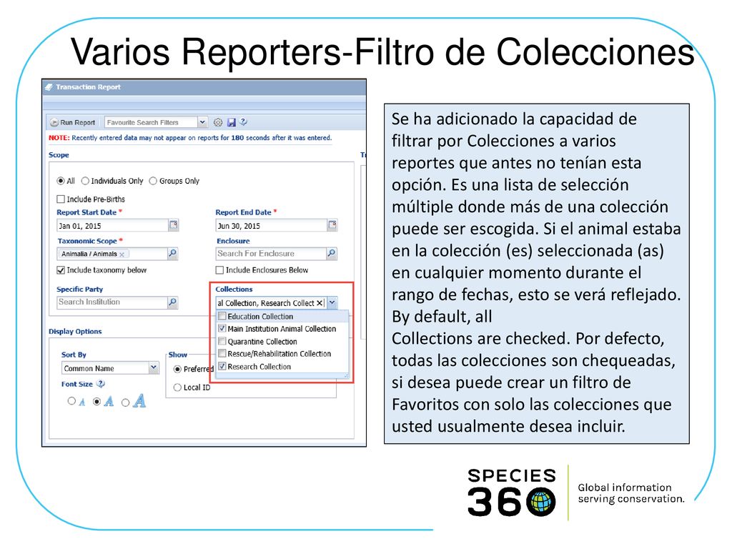Click the Report End Date field
This screenshot has height=549, width=732.
[x=271, y=226]
